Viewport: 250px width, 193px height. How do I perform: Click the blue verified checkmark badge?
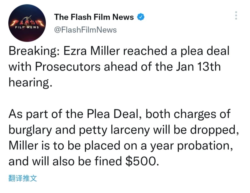point(141,17)
